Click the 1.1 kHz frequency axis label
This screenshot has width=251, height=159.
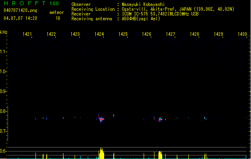tap(3, 52)
